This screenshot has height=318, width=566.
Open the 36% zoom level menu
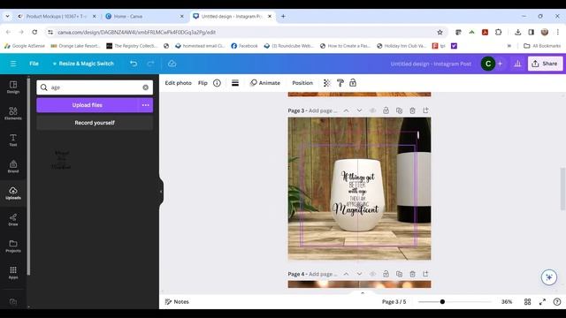click(507, 302)
